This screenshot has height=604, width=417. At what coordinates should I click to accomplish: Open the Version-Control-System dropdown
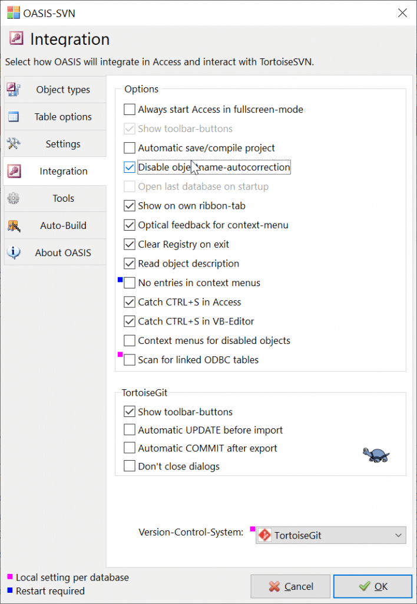point(331,535)
